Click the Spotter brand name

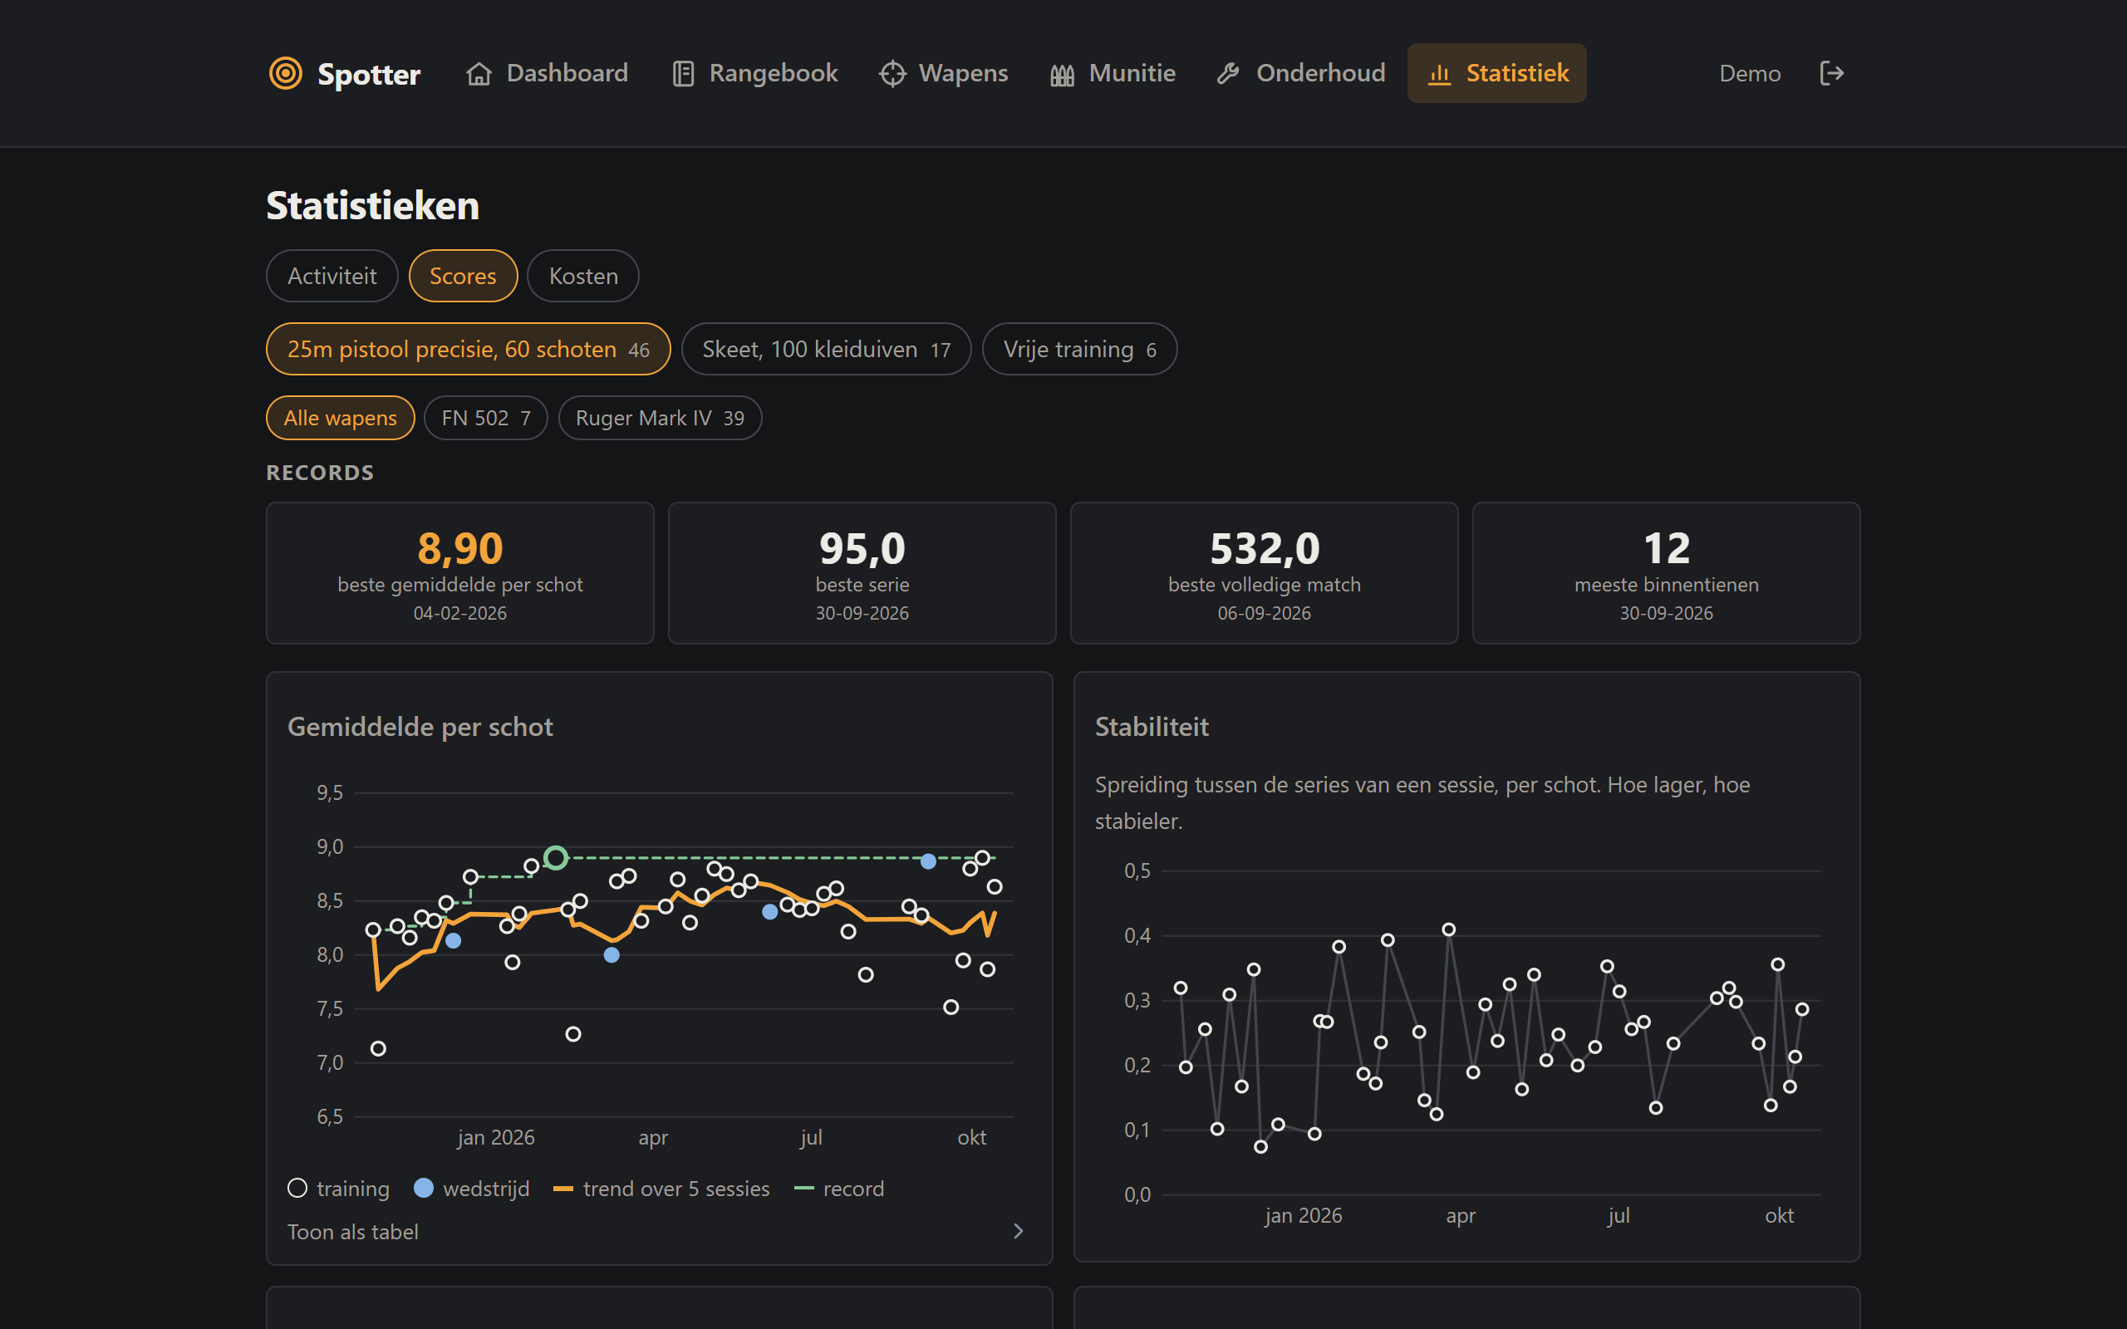click(369, 74)
